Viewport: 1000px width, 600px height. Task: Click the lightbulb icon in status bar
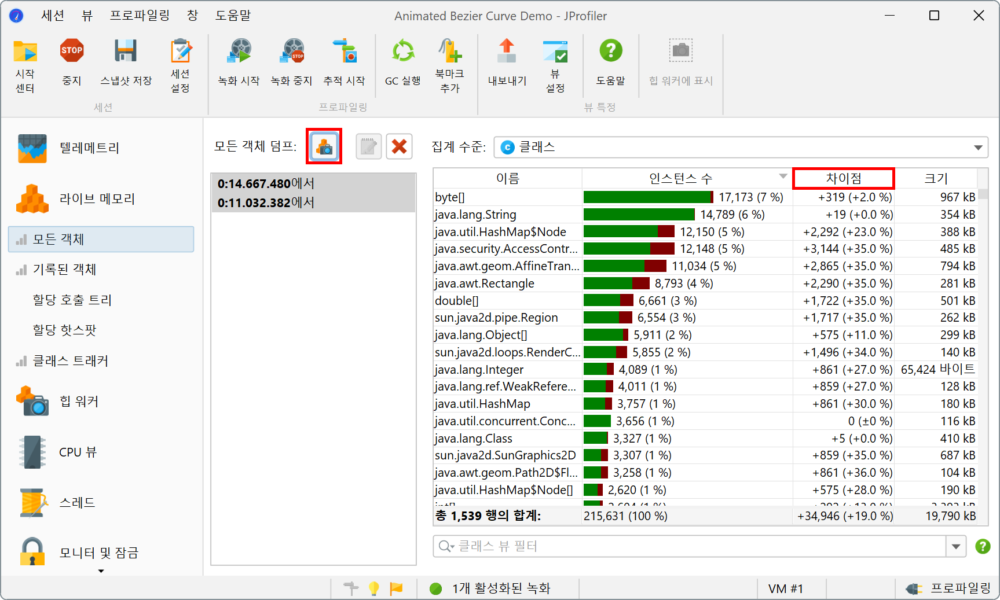click(374, 588)
